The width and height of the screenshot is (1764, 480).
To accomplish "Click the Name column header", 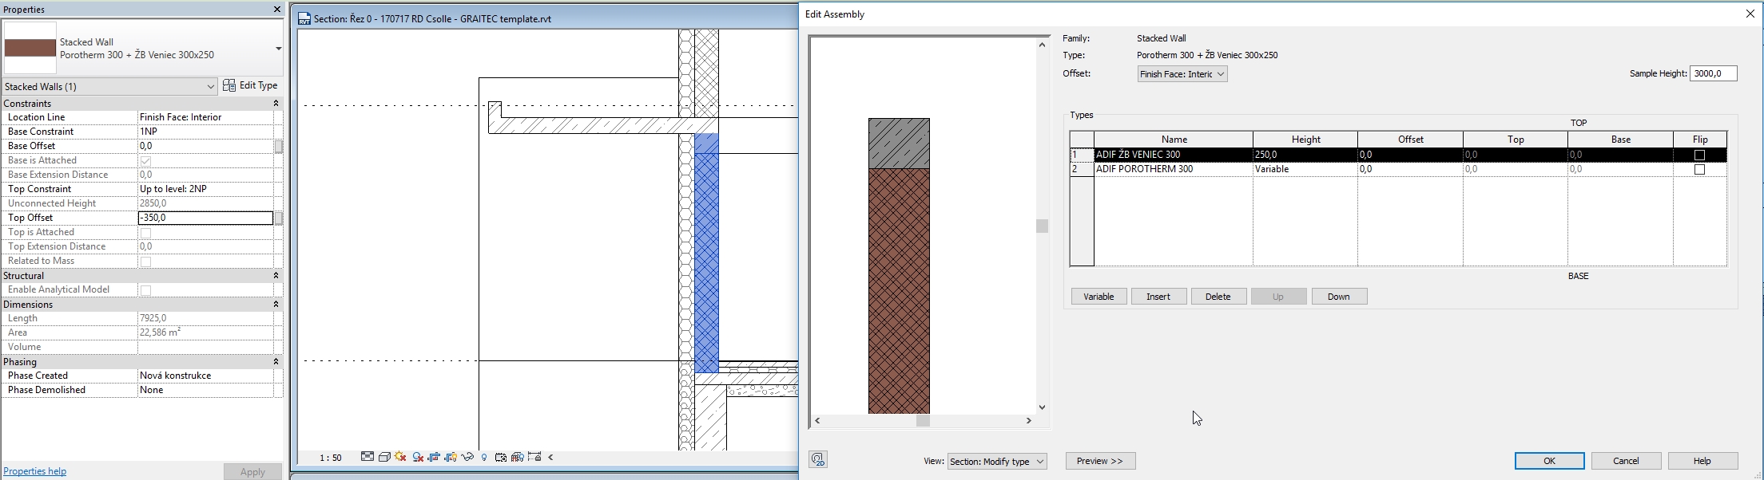I will pyautogui.click(x=1174, y=140).
